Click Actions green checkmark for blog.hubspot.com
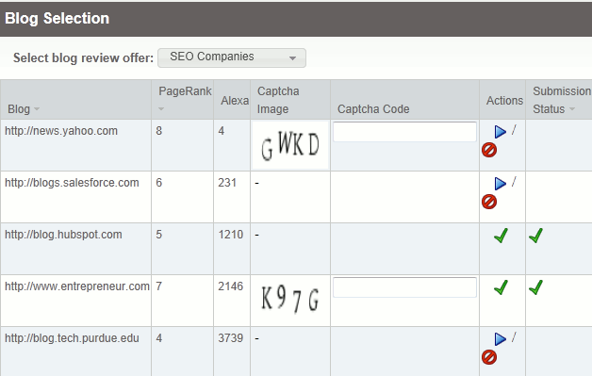The width and height of the screenshot is (592, 376). point(501,236)
